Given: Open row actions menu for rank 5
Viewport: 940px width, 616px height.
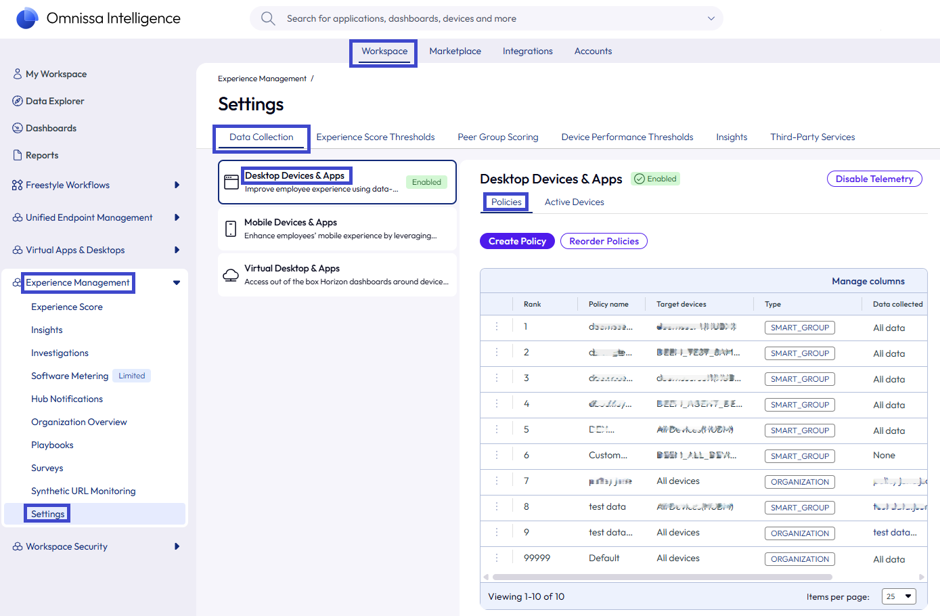Looking at the screenshot, I should point(497,429).
